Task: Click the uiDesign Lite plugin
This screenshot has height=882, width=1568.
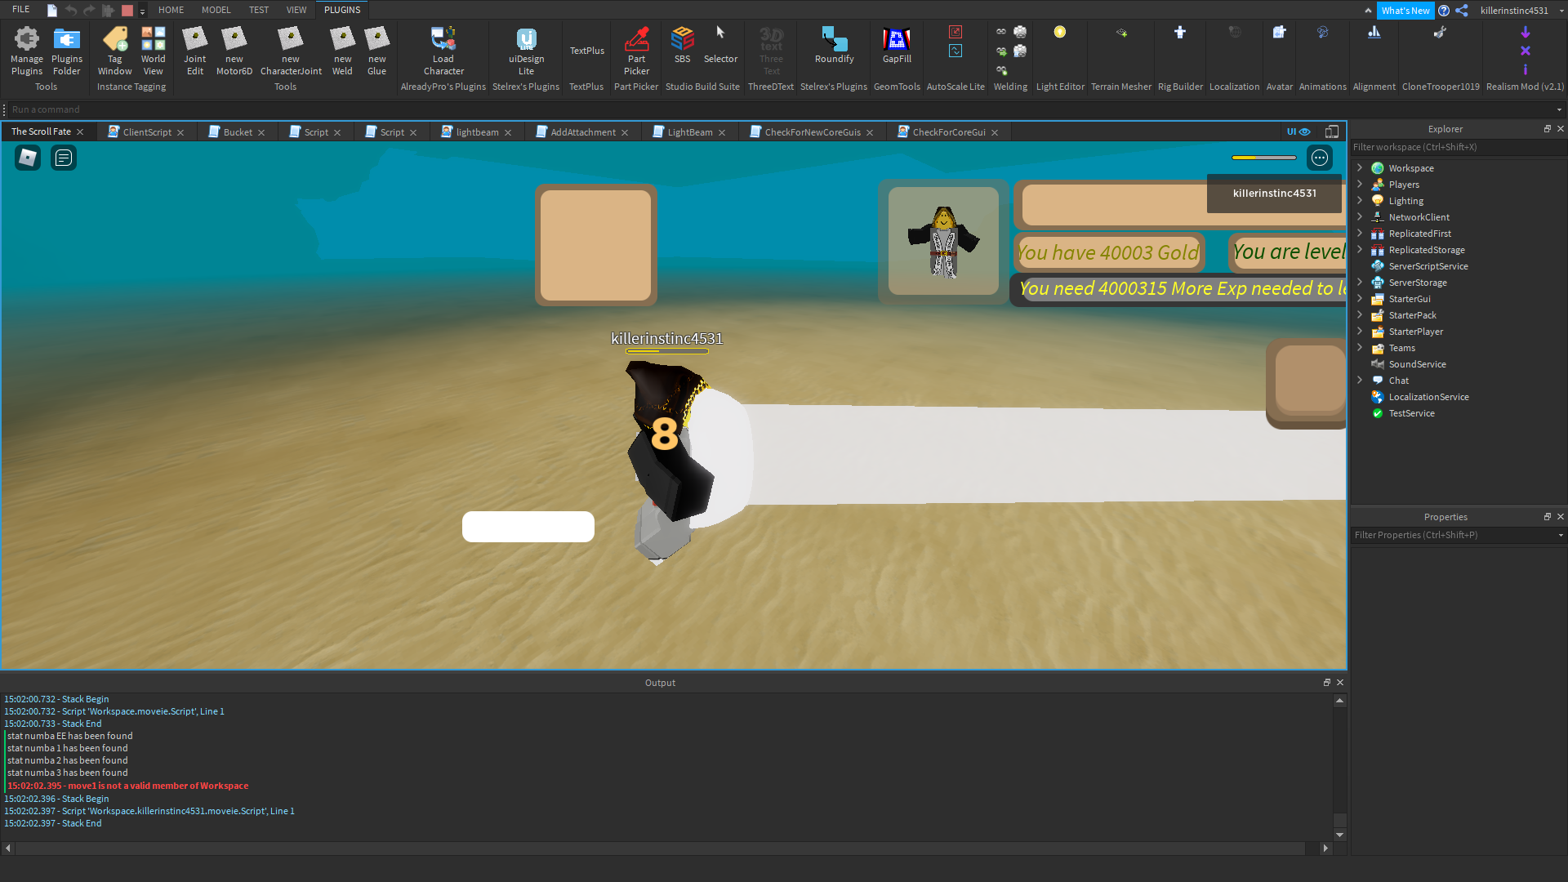Action: pyautogui.click(x=526, y=49)
